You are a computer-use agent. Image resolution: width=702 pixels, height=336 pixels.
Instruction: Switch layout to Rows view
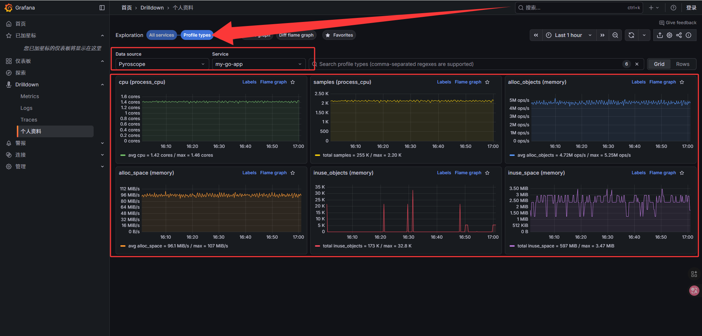click(682, 64)
